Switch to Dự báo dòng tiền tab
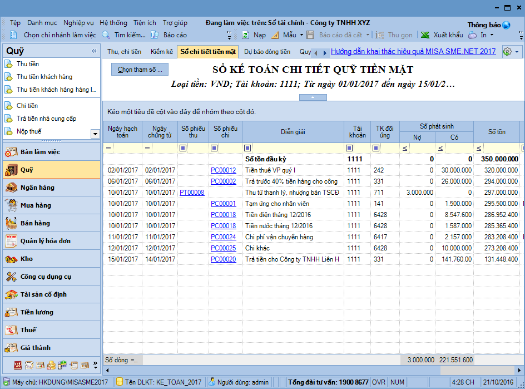The image size is (525, 389). coord(267,52)
